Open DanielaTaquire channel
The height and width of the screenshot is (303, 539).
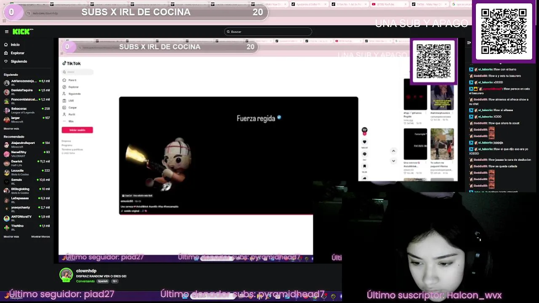pos(27,92)
